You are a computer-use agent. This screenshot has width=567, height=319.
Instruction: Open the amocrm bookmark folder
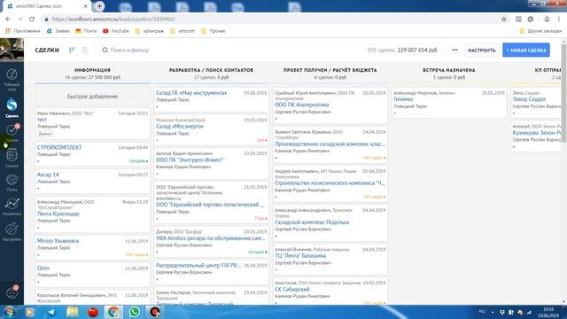(x=183, y=31)
